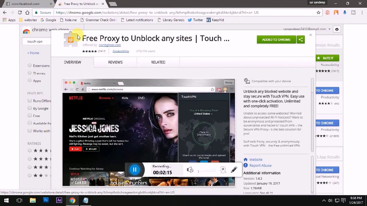This screenshot has width=367, height=206.
Task: Go to the « Home link
Action: pos(33,53)
